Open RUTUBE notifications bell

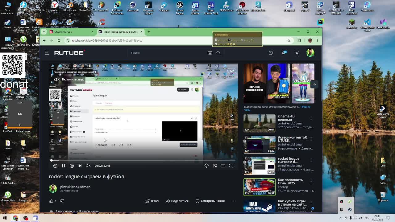point(284,53)
